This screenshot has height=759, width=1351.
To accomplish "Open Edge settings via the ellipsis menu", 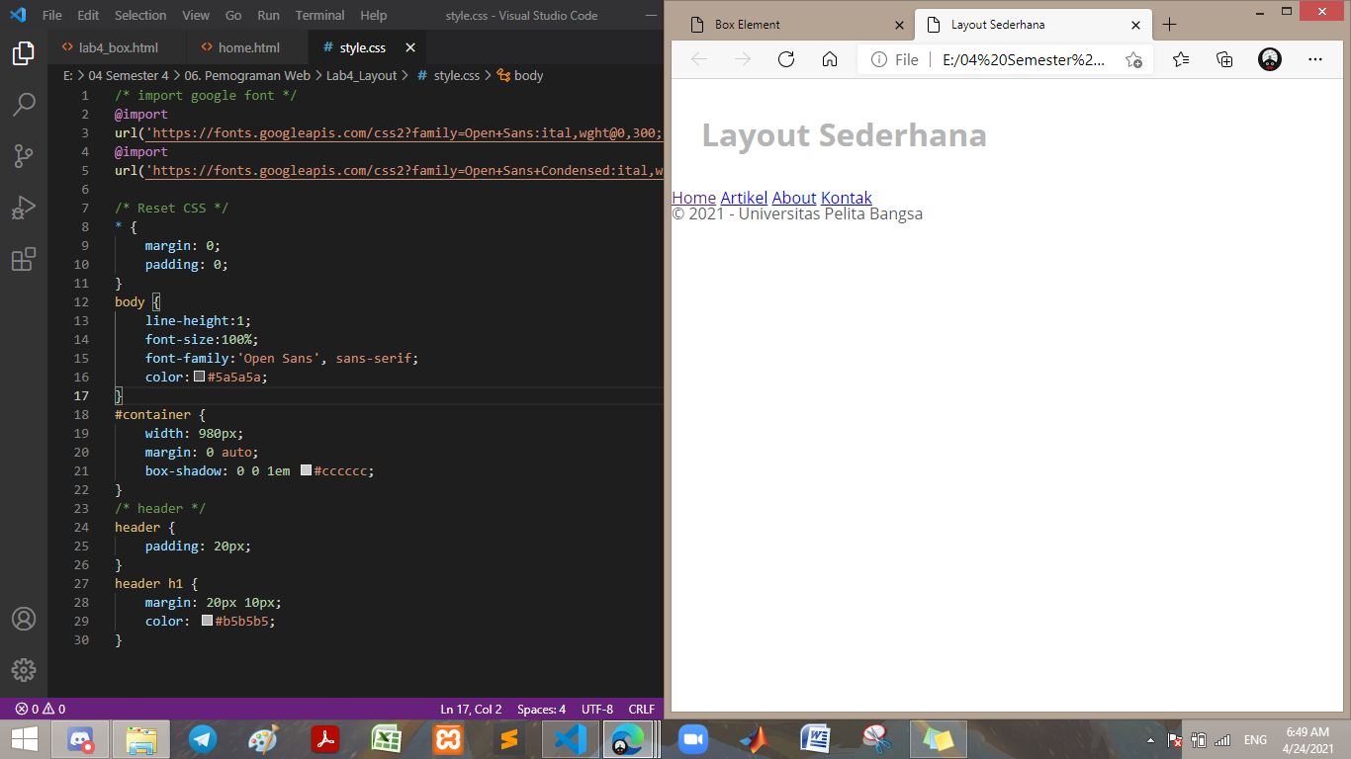I will 1315,59.
